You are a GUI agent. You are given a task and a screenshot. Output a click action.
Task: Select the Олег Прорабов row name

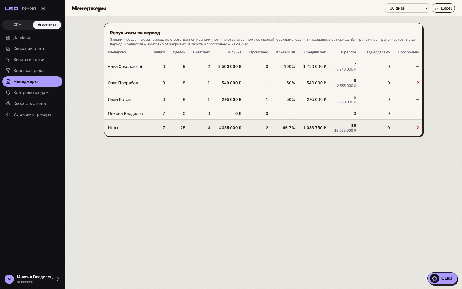(x=123, y=83)
